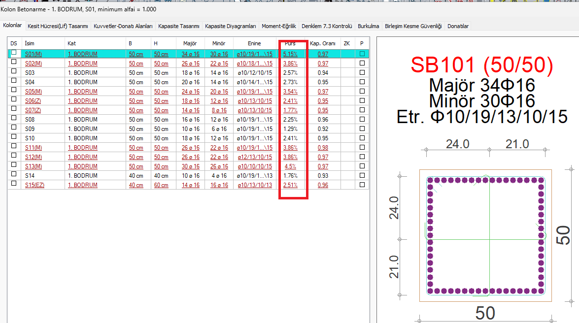Check the DS box in row S14
579x323 pixels.
click(14, 174)
